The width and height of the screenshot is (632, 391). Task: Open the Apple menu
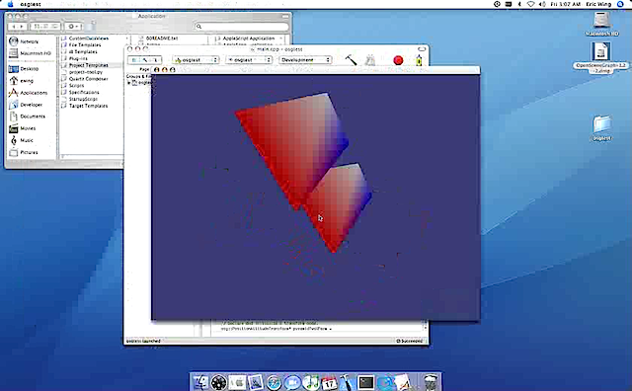pos(11,4)
